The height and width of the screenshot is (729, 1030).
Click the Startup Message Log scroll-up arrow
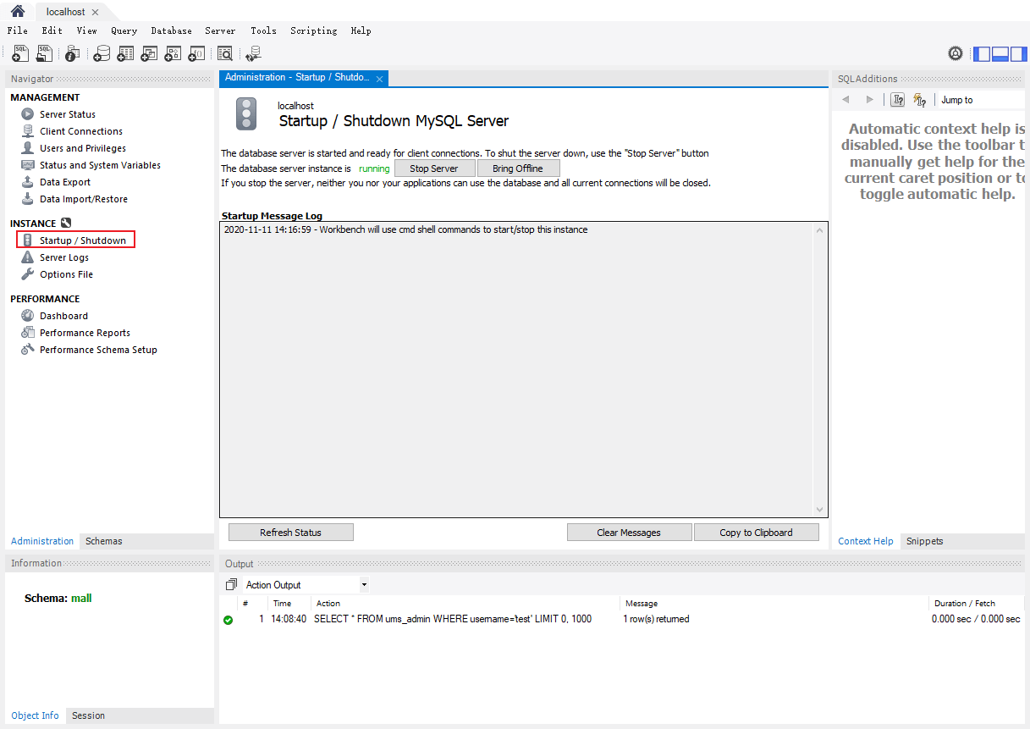[819, 230]
